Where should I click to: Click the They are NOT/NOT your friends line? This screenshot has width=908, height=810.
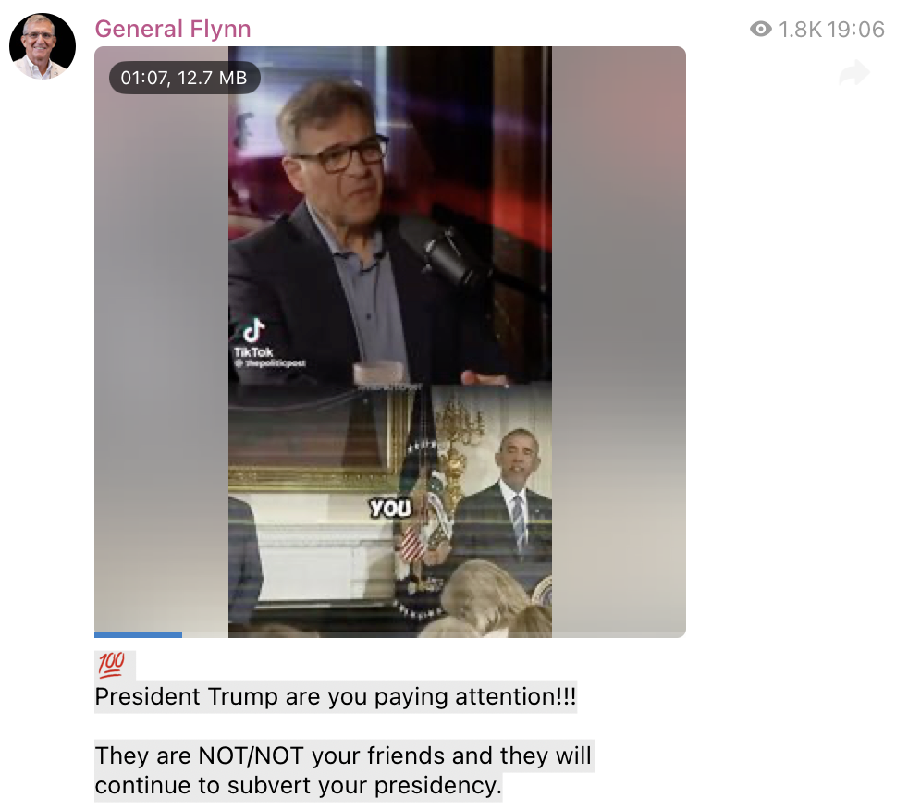[x=343, y=755]
